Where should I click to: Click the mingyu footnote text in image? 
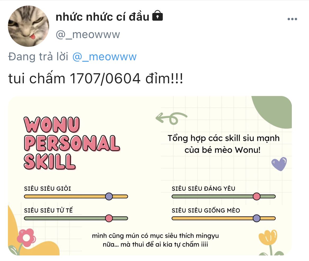tap(155, 240)
